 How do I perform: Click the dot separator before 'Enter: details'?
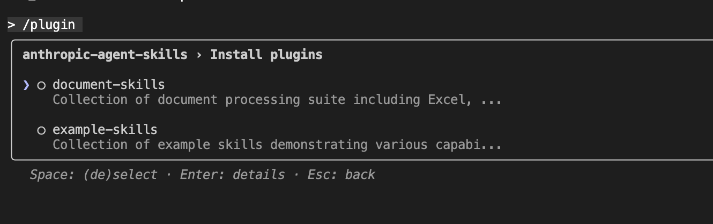pos(169,175)
